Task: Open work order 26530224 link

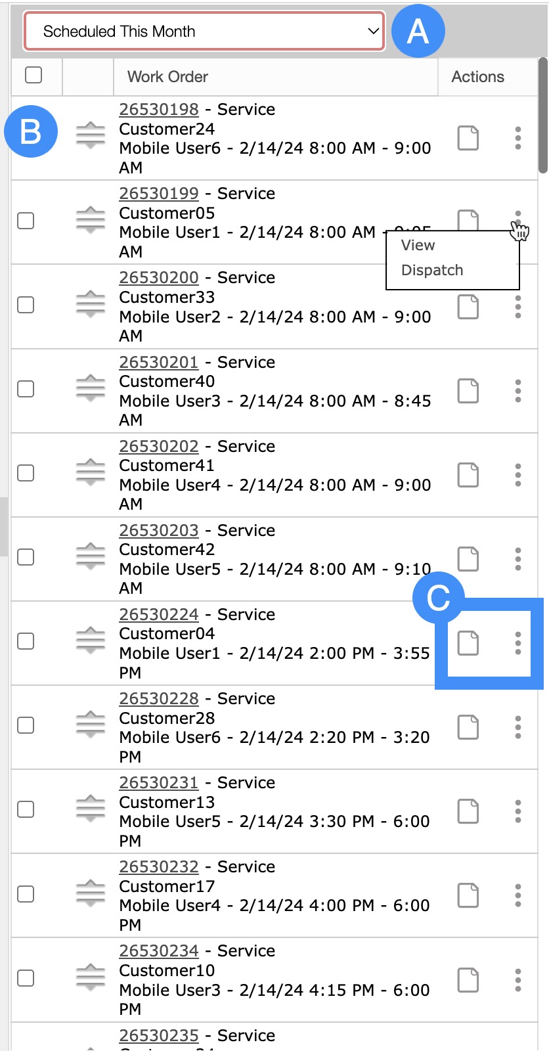Action: tap(159, 614)
